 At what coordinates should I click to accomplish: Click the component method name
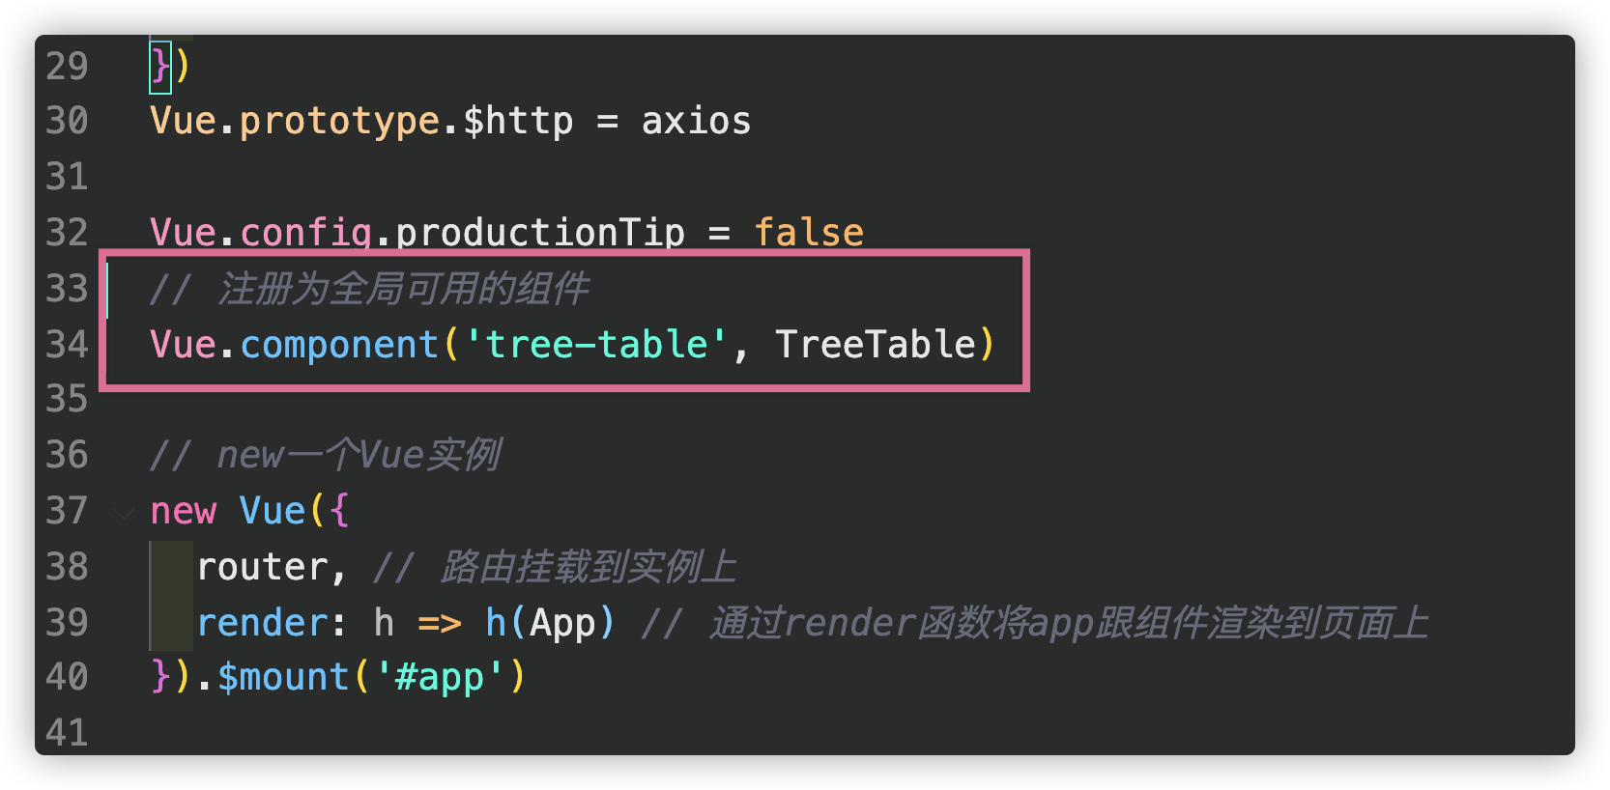(x=339, y=345)
